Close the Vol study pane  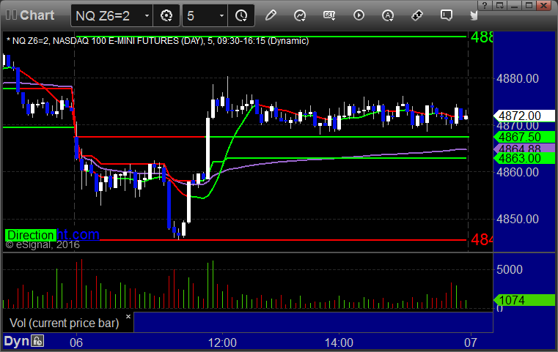pos(128,316)
